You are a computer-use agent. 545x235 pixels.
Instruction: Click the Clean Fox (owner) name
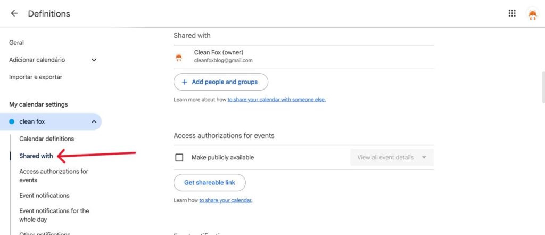coord(219,52)
